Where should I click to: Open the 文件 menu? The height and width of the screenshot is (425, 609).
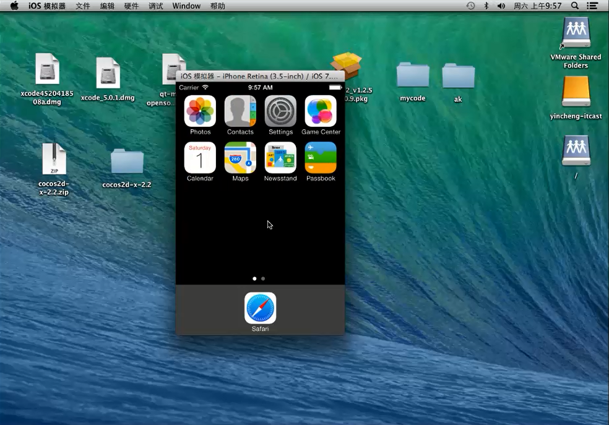click(x=83, y=6)
